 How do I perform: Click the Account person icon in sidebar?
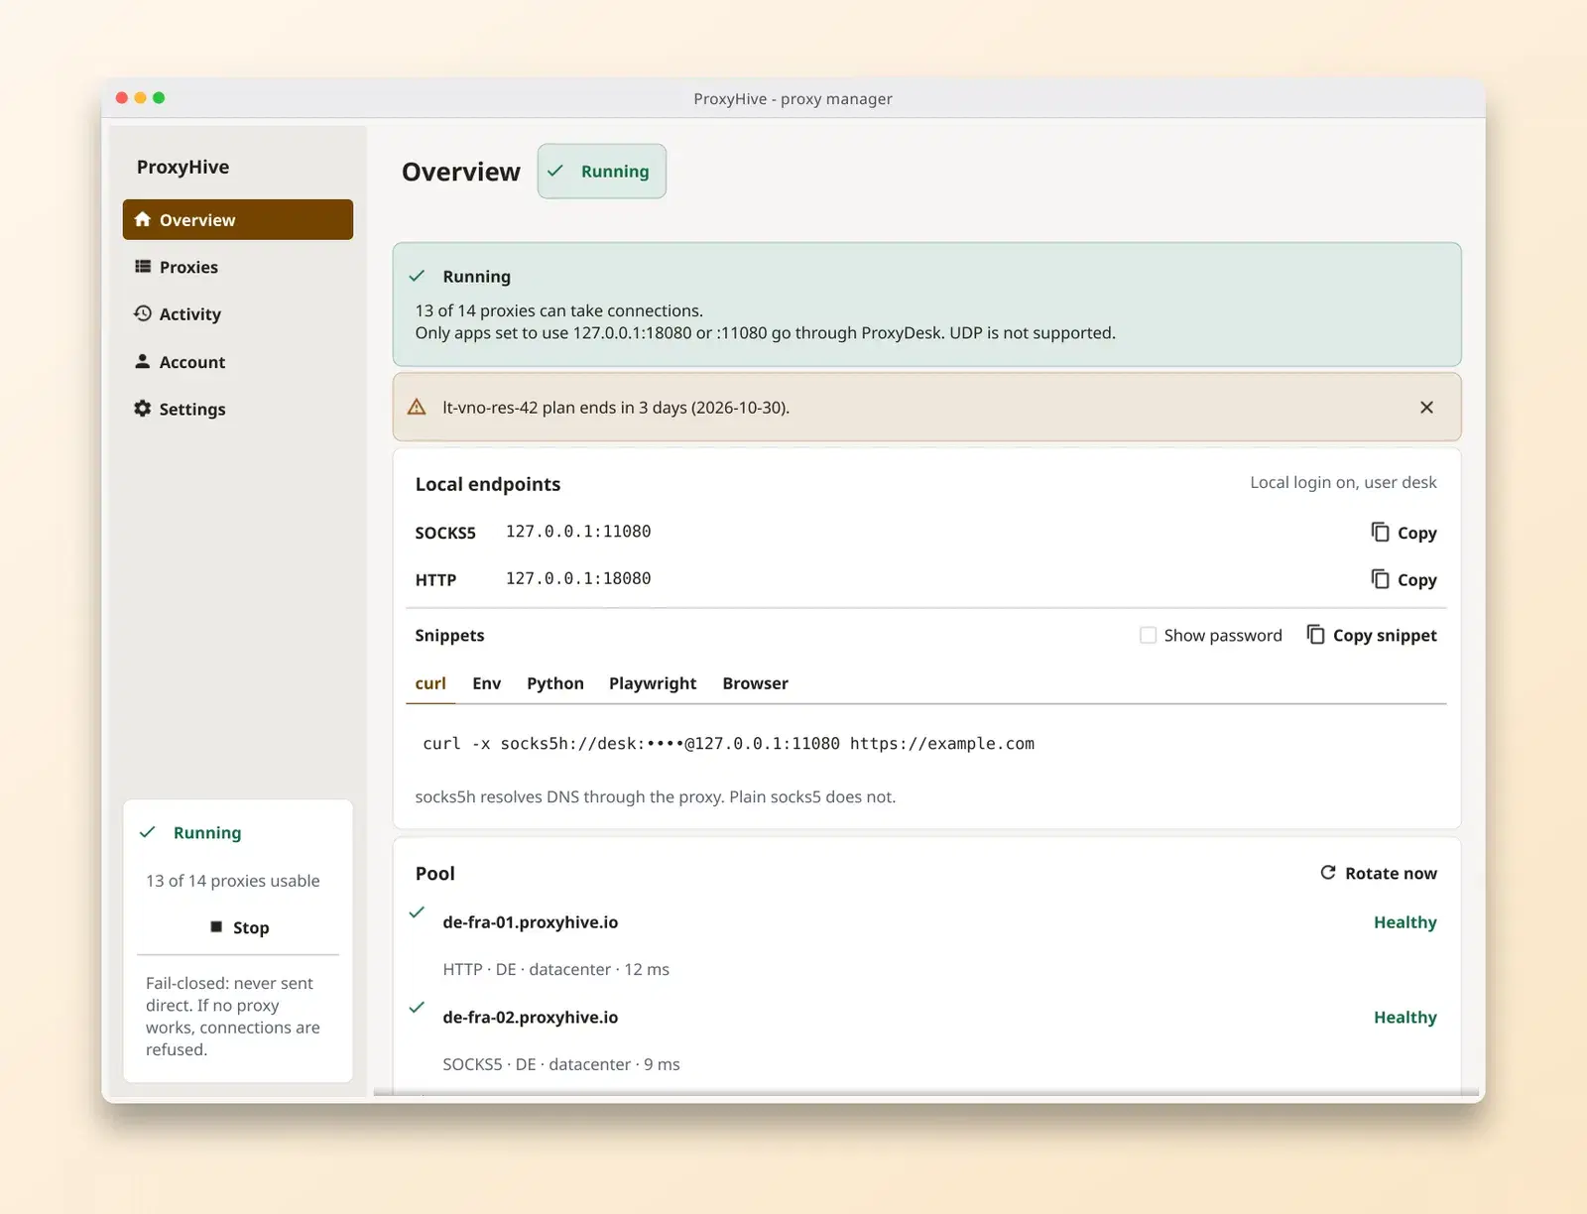click(x=143, y=361)
